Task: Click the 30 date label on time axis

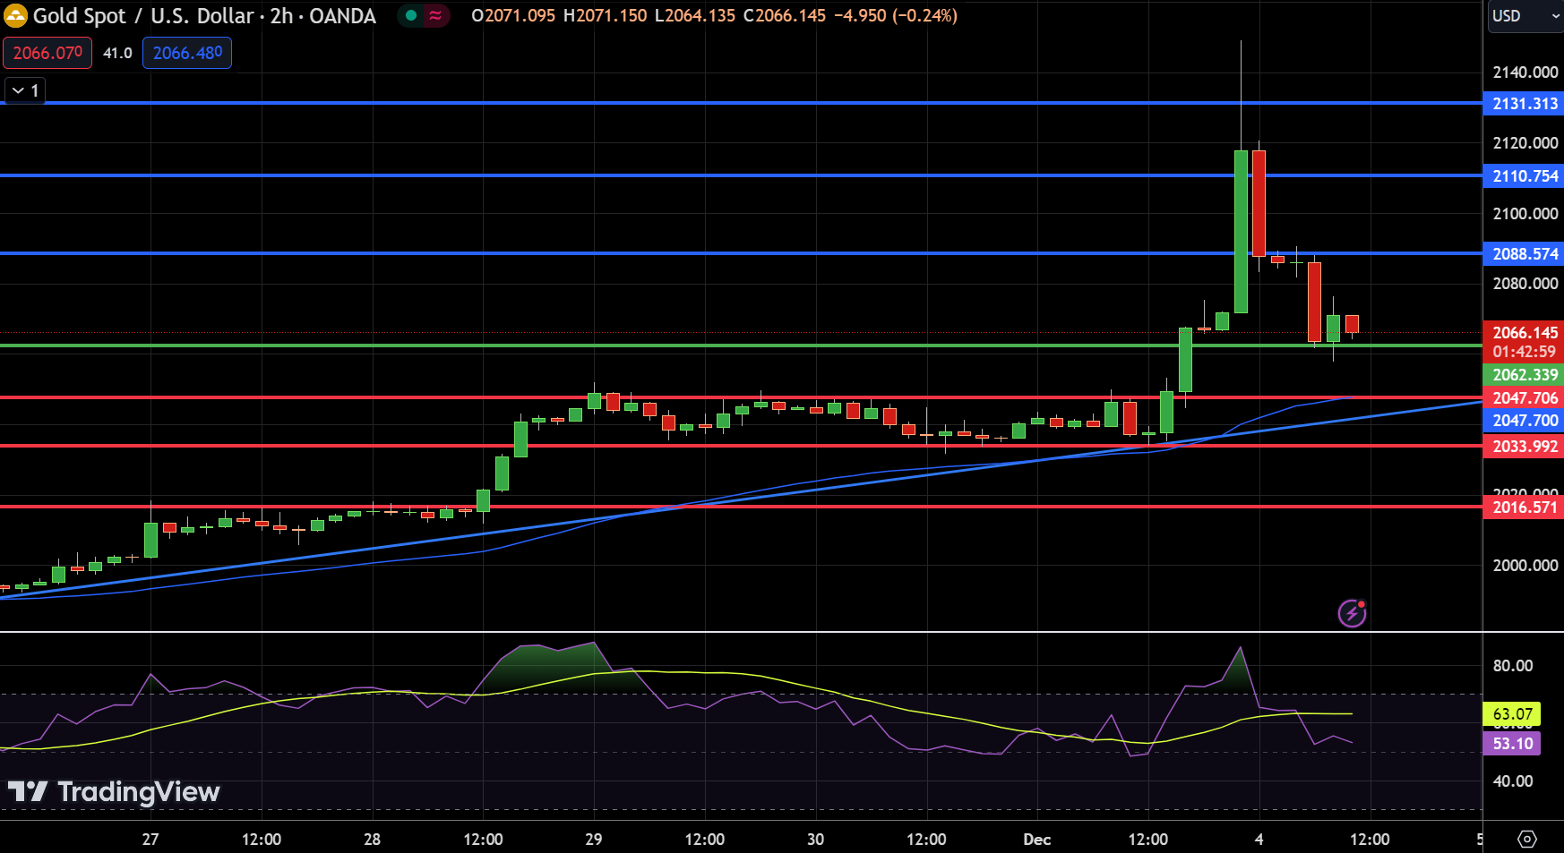Action: click(815, 840)
